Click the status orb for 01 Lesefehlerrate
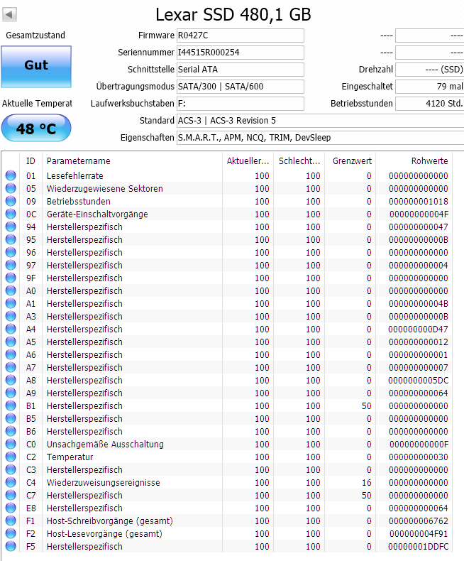 pyautogui.click(x=11, y=175)
